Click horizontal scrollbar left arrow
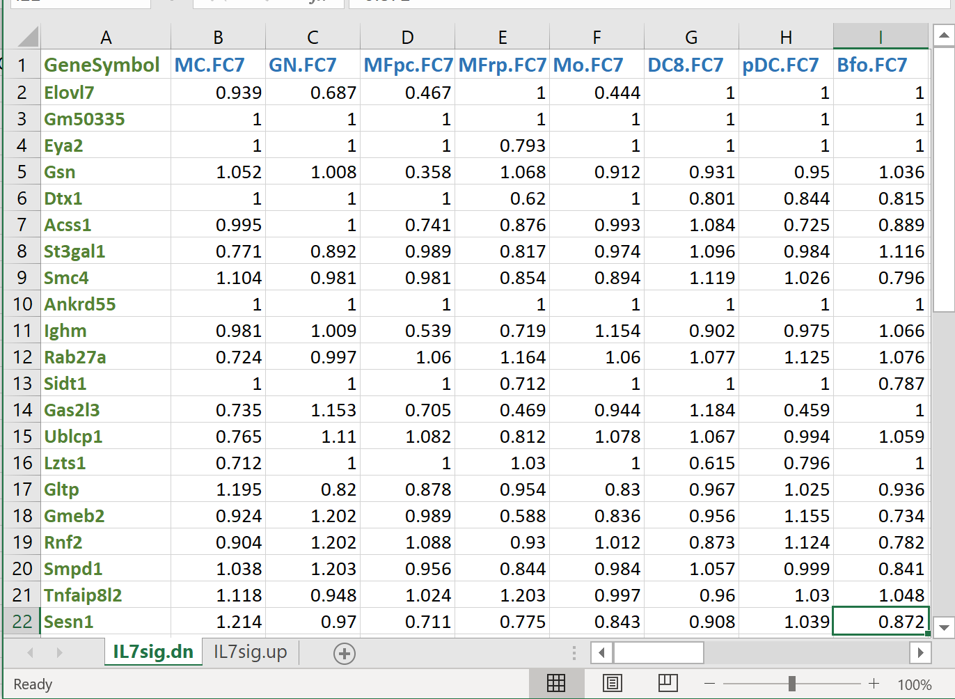This screenshot has height=699, width=955. coord(601,653)
